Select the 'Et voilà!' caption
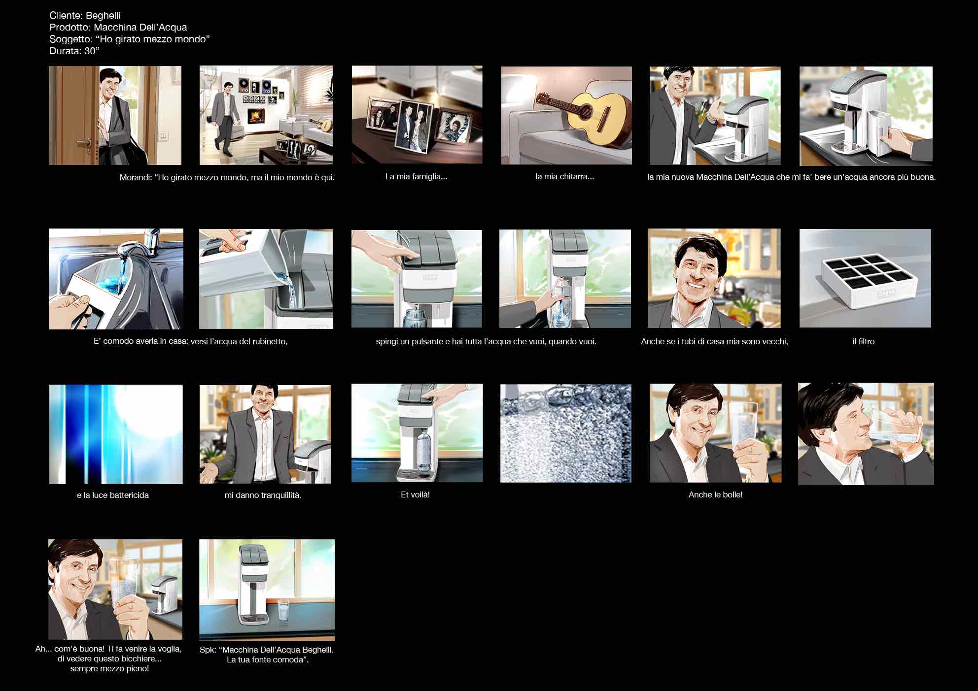The width and height of the screenshot is (978, 691). coord(415,494)
